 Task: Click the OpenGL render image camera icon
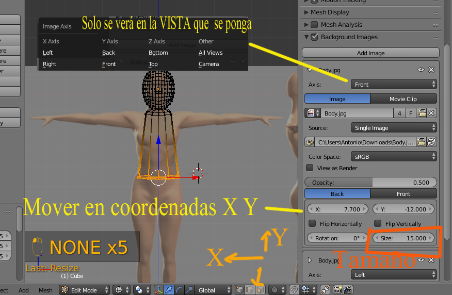(337, 290)
